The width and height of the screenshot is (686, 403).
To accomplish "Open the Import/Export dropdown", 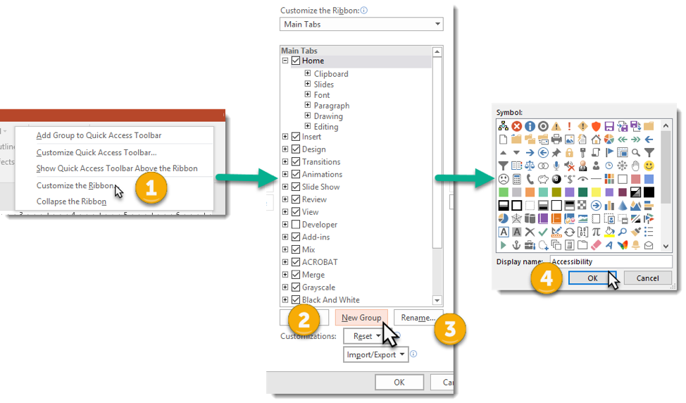I will (x=375, y=354).
